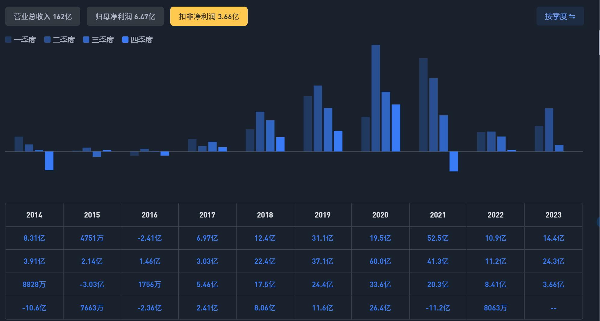Viewport: 600px width, 321px height.
Task: Click the 33.6亿 cell
Action: coord(380,284)
